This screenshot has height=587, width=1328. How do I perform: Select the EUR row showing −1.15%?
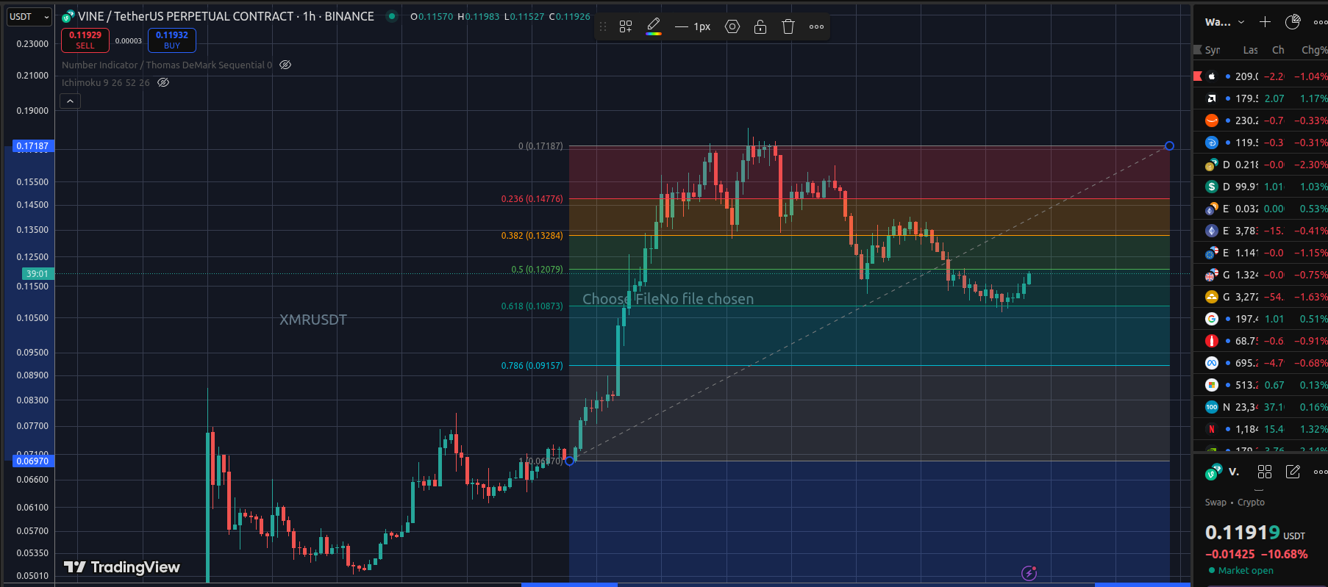[1260, 253]
